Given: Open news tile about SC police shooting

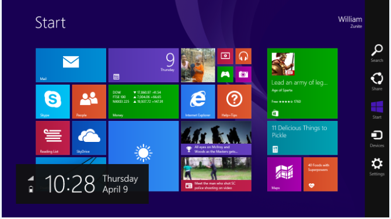Looking at the screenshot, I should tap(216, 175).
